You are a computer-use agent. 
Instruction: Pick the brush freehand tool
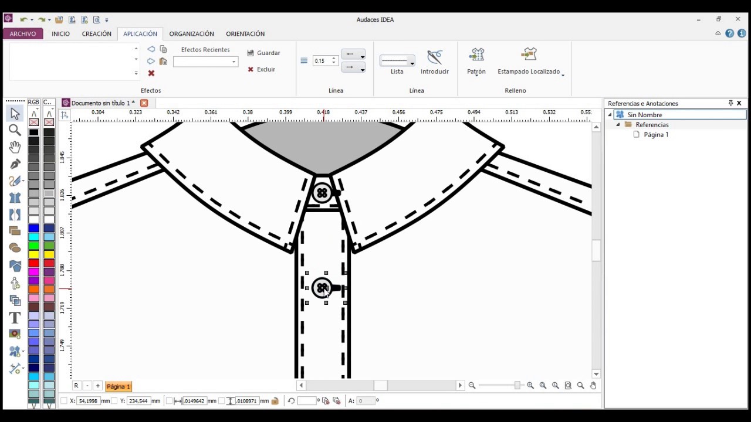(15, 181)
